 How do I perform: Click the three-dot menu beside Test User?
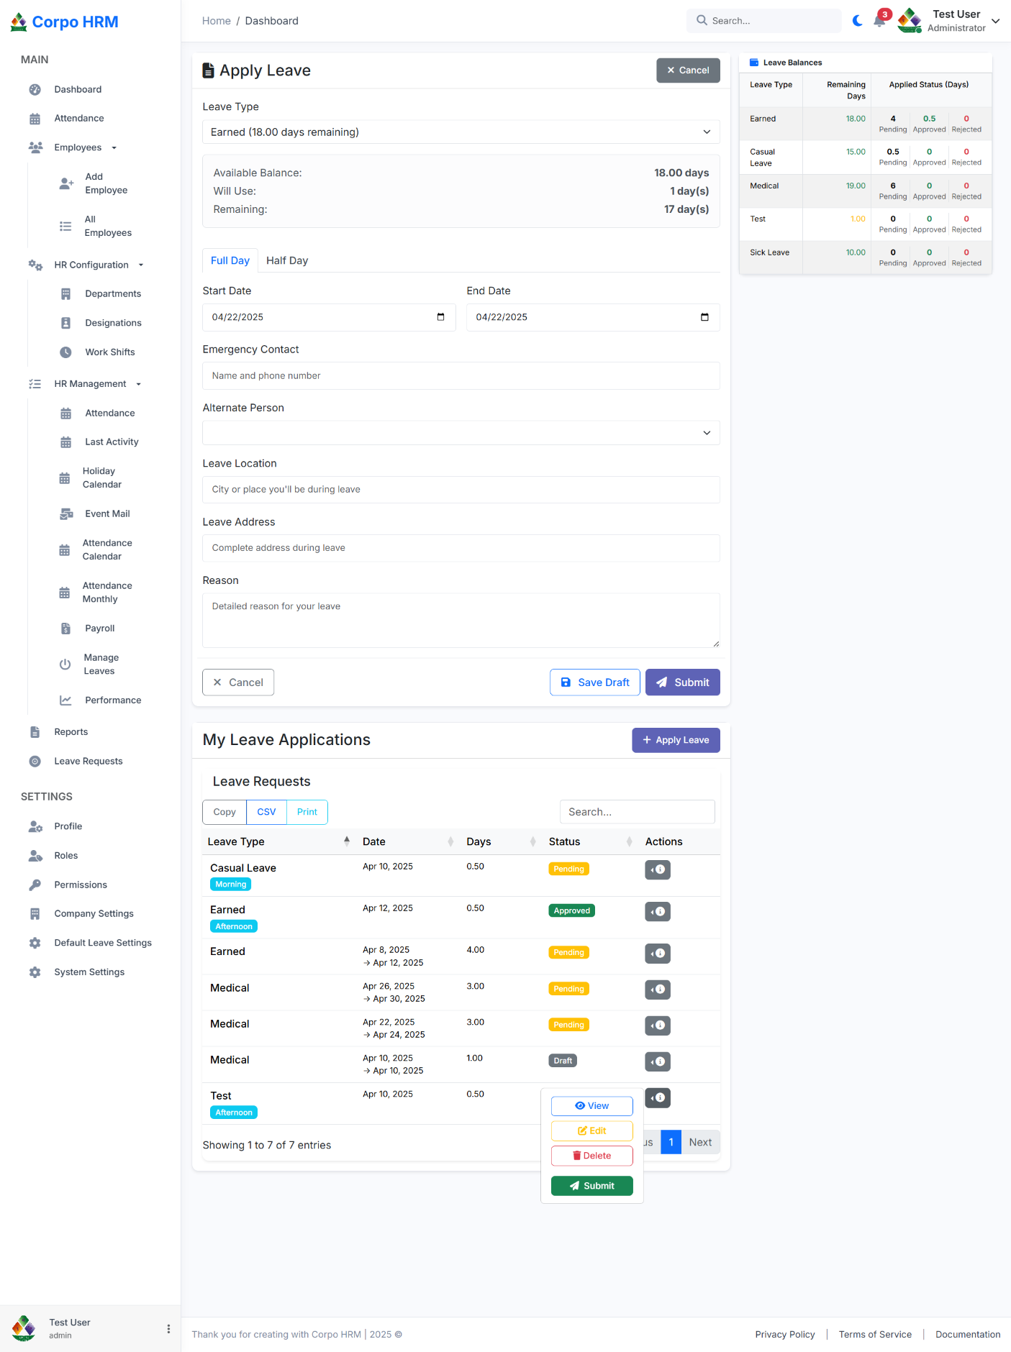[x=168, y=1329]
